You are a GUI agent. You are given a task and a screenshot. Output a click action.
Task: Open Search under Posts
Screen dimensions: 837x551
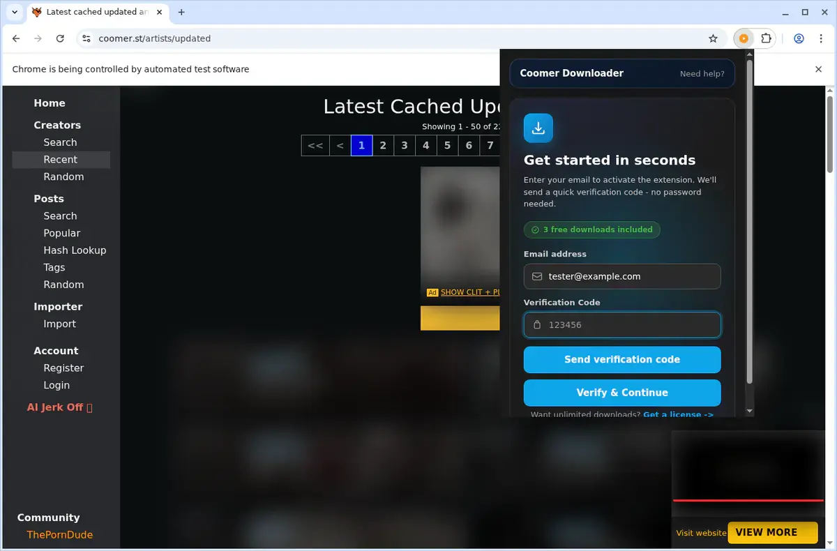(60, 216)
